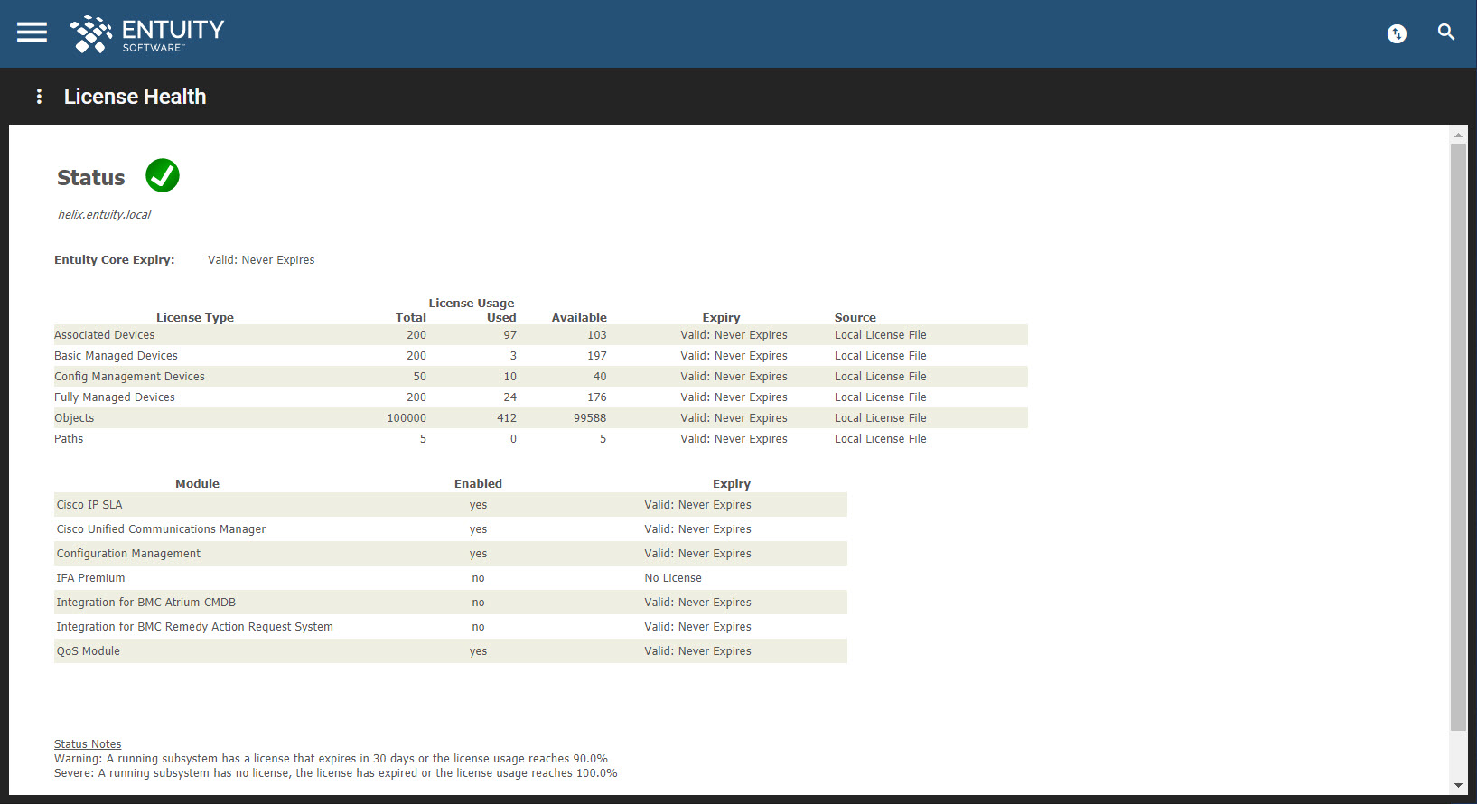Screen dimensions: 1477x804
Task: Click Cisco Unified Communications Manager module
Action: coord(161,529)
